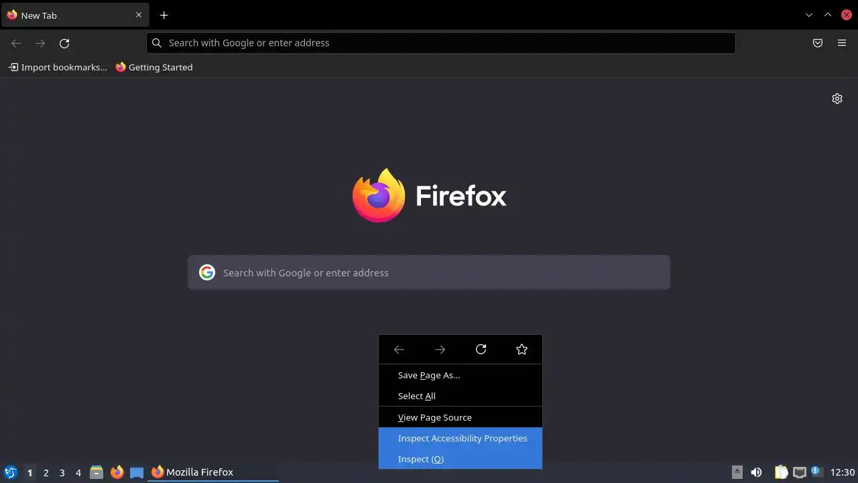The height and width of the screenshot is (483, 858).
Task: Open the desktop start menu icon in the taskbar
Action: (x=11, y=472)
